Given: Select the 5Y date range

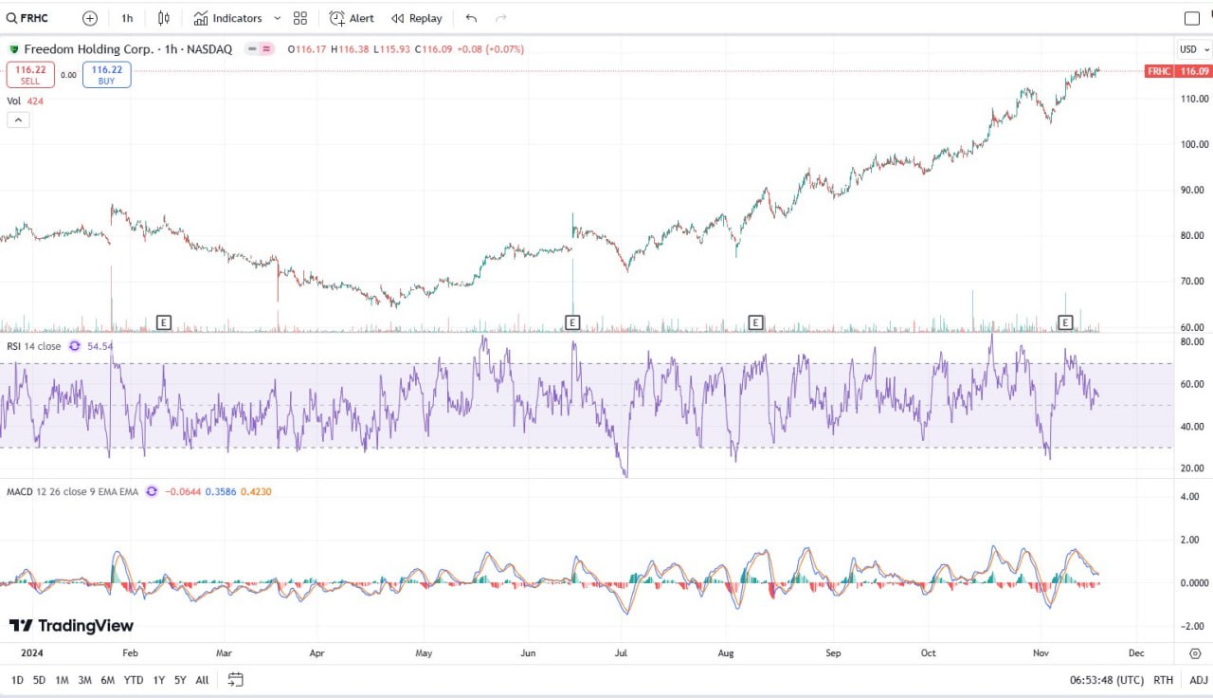Looking at the screenshot, I should pyautogui.click(x=180, y=680).
